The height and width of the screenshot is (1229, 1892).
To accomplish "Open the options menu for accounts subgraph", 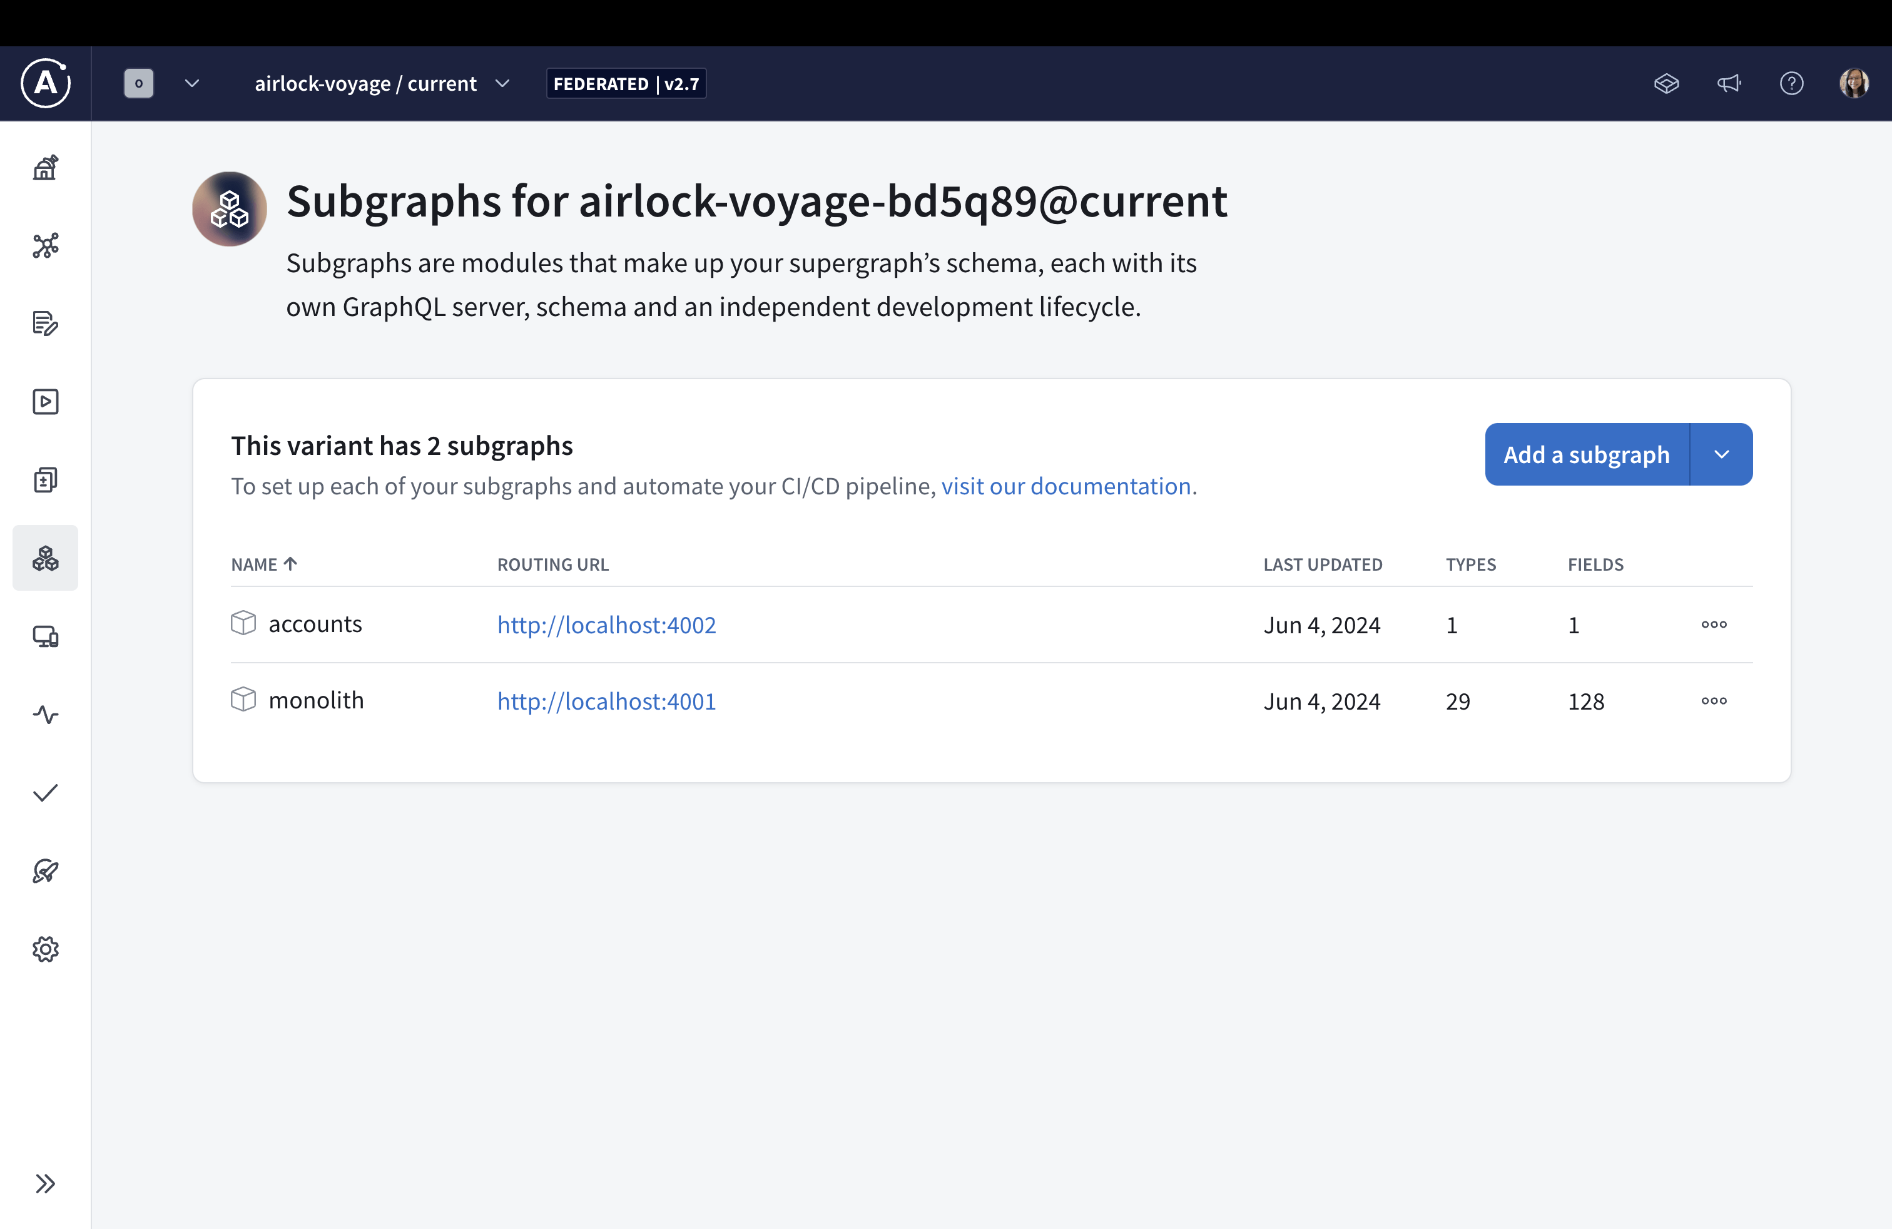I will [x=1714, y=624].
